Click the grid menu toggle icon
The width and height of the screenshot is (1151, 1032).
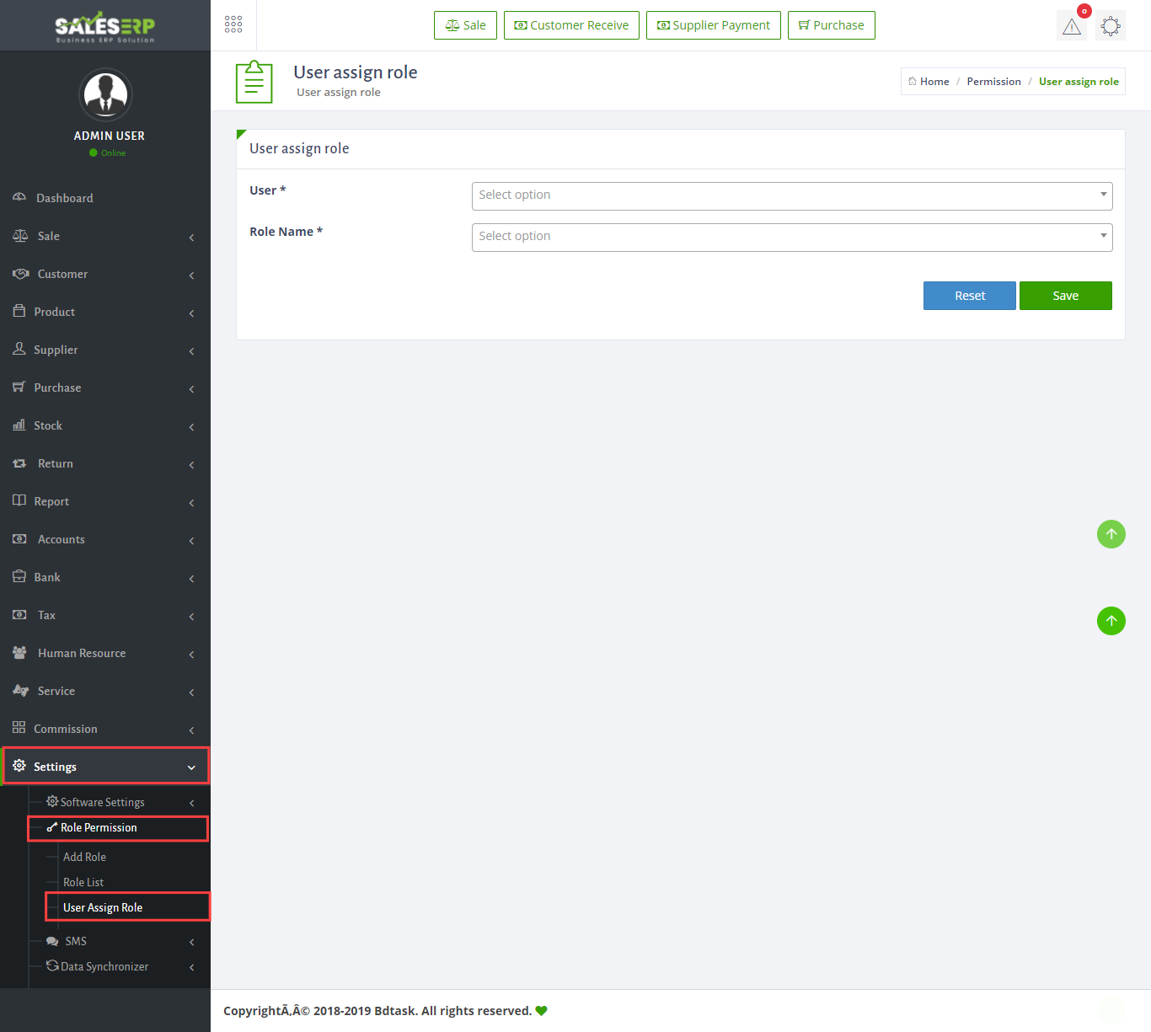(x=233, y=24)
